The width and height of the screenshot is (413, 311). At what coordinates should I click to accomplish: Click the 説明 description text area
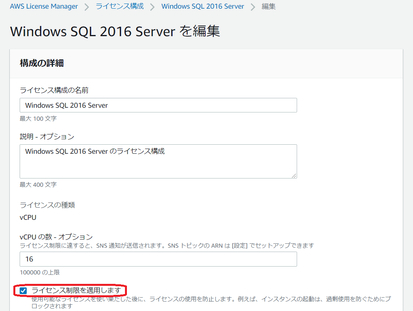[x=158, y=161]
